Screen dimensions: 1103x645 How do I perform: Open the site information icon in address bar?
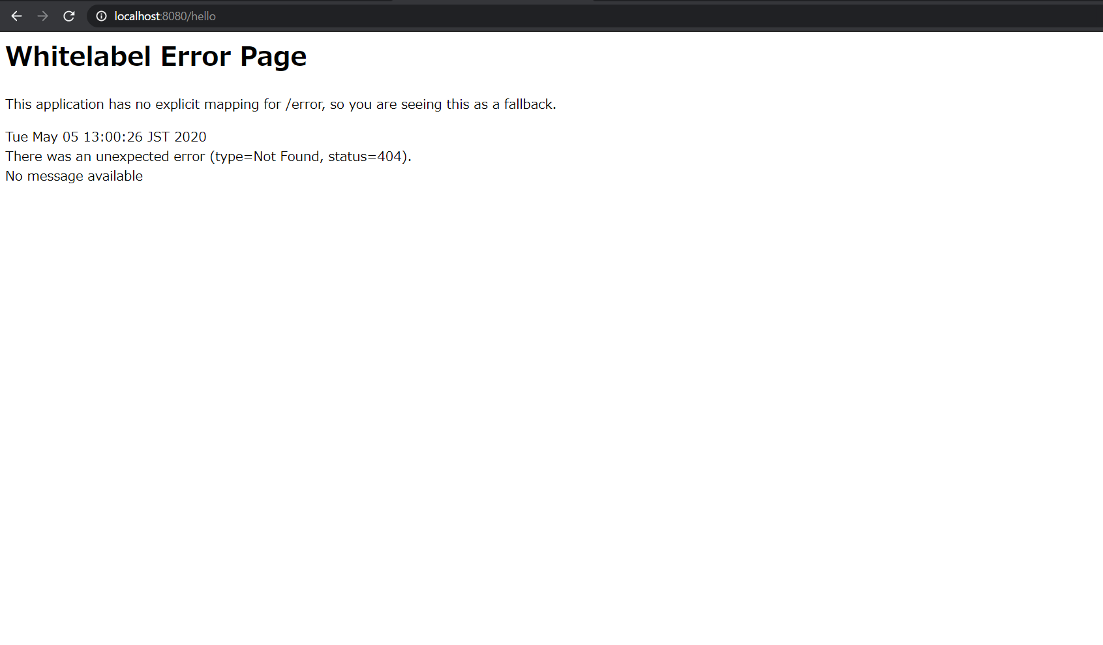pyautogui.click(x=101, y=16)
